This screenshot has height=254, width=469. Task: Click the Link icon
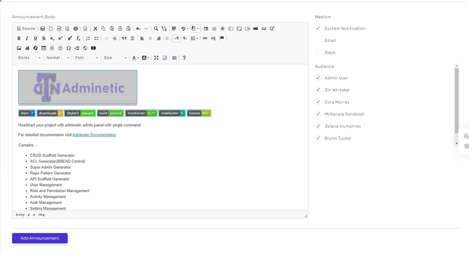click(205, 38)
